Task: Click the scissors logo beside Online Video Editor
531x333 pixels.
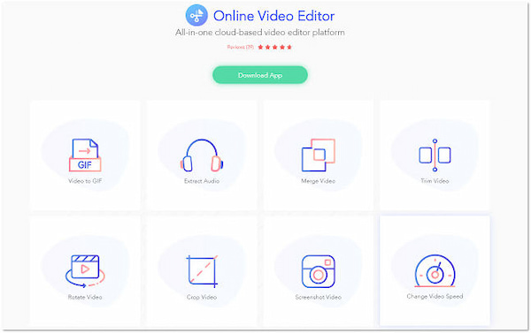Action: click(196, 15)
